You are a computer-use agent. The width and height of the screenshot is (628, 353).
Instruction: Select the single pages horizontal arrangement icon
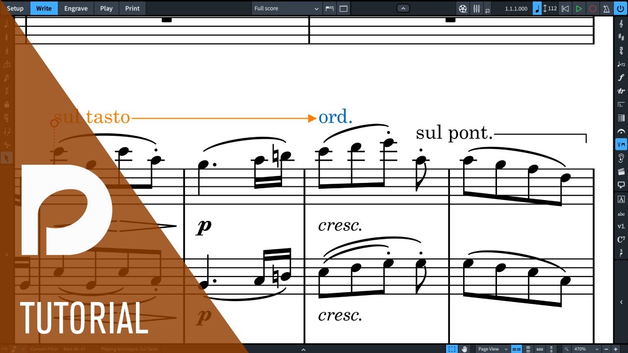coord(540,349)
